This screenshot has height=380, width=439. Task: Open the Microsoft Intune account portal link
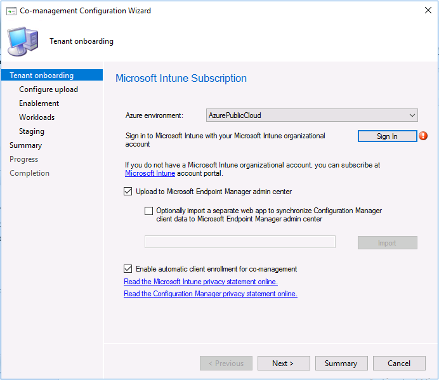[x=150, y=173]
